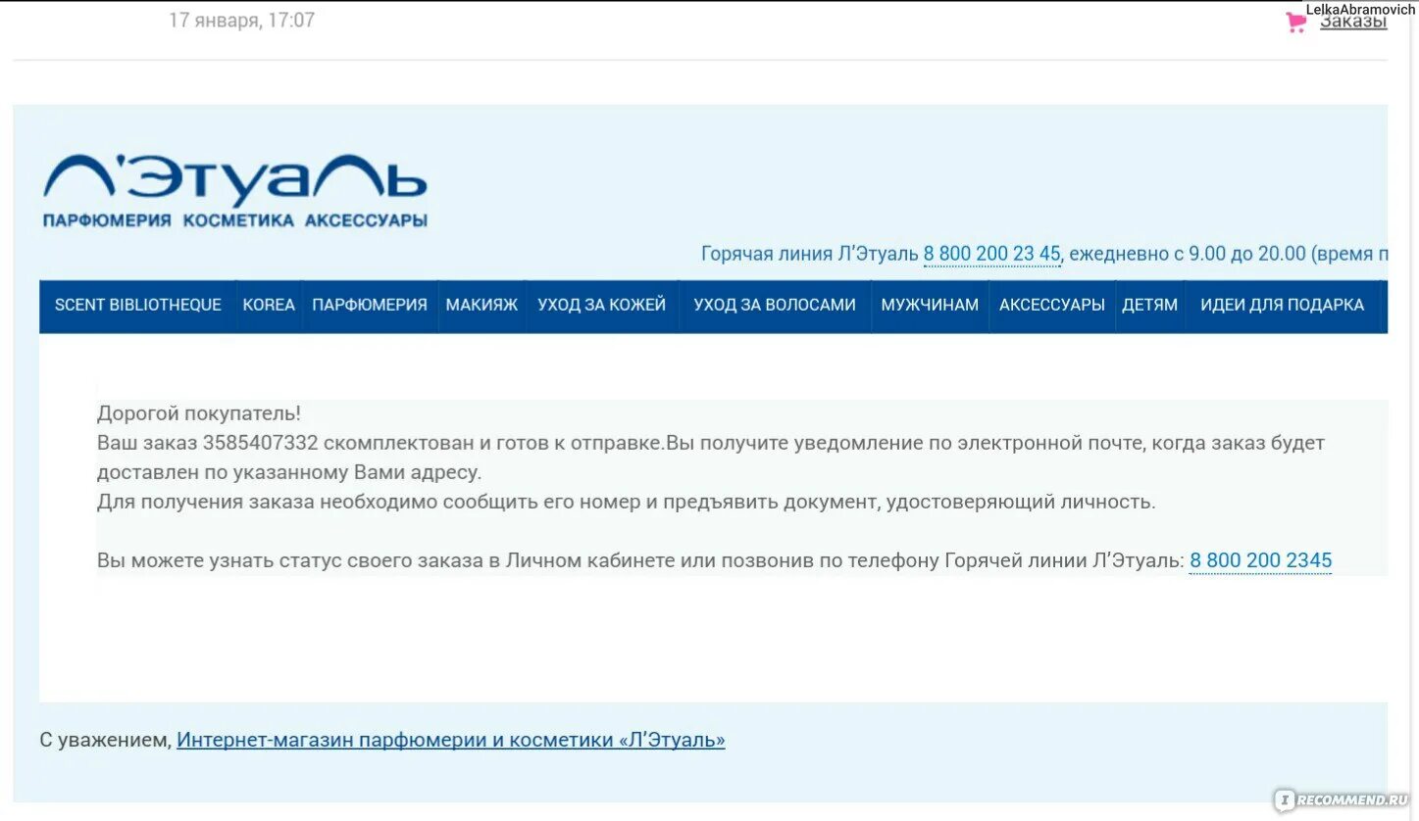Click the date 17 января, 17:07
The width and height of the screenshot is (1419, 821).
click(x=241, y=20)
